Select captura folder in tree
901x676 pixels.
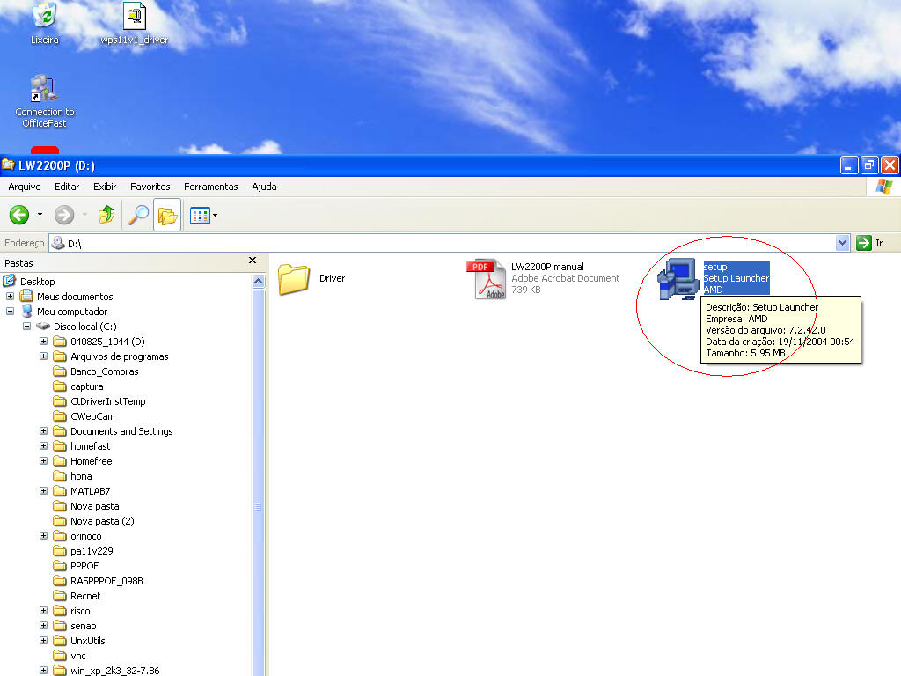(x=87, y=386)
